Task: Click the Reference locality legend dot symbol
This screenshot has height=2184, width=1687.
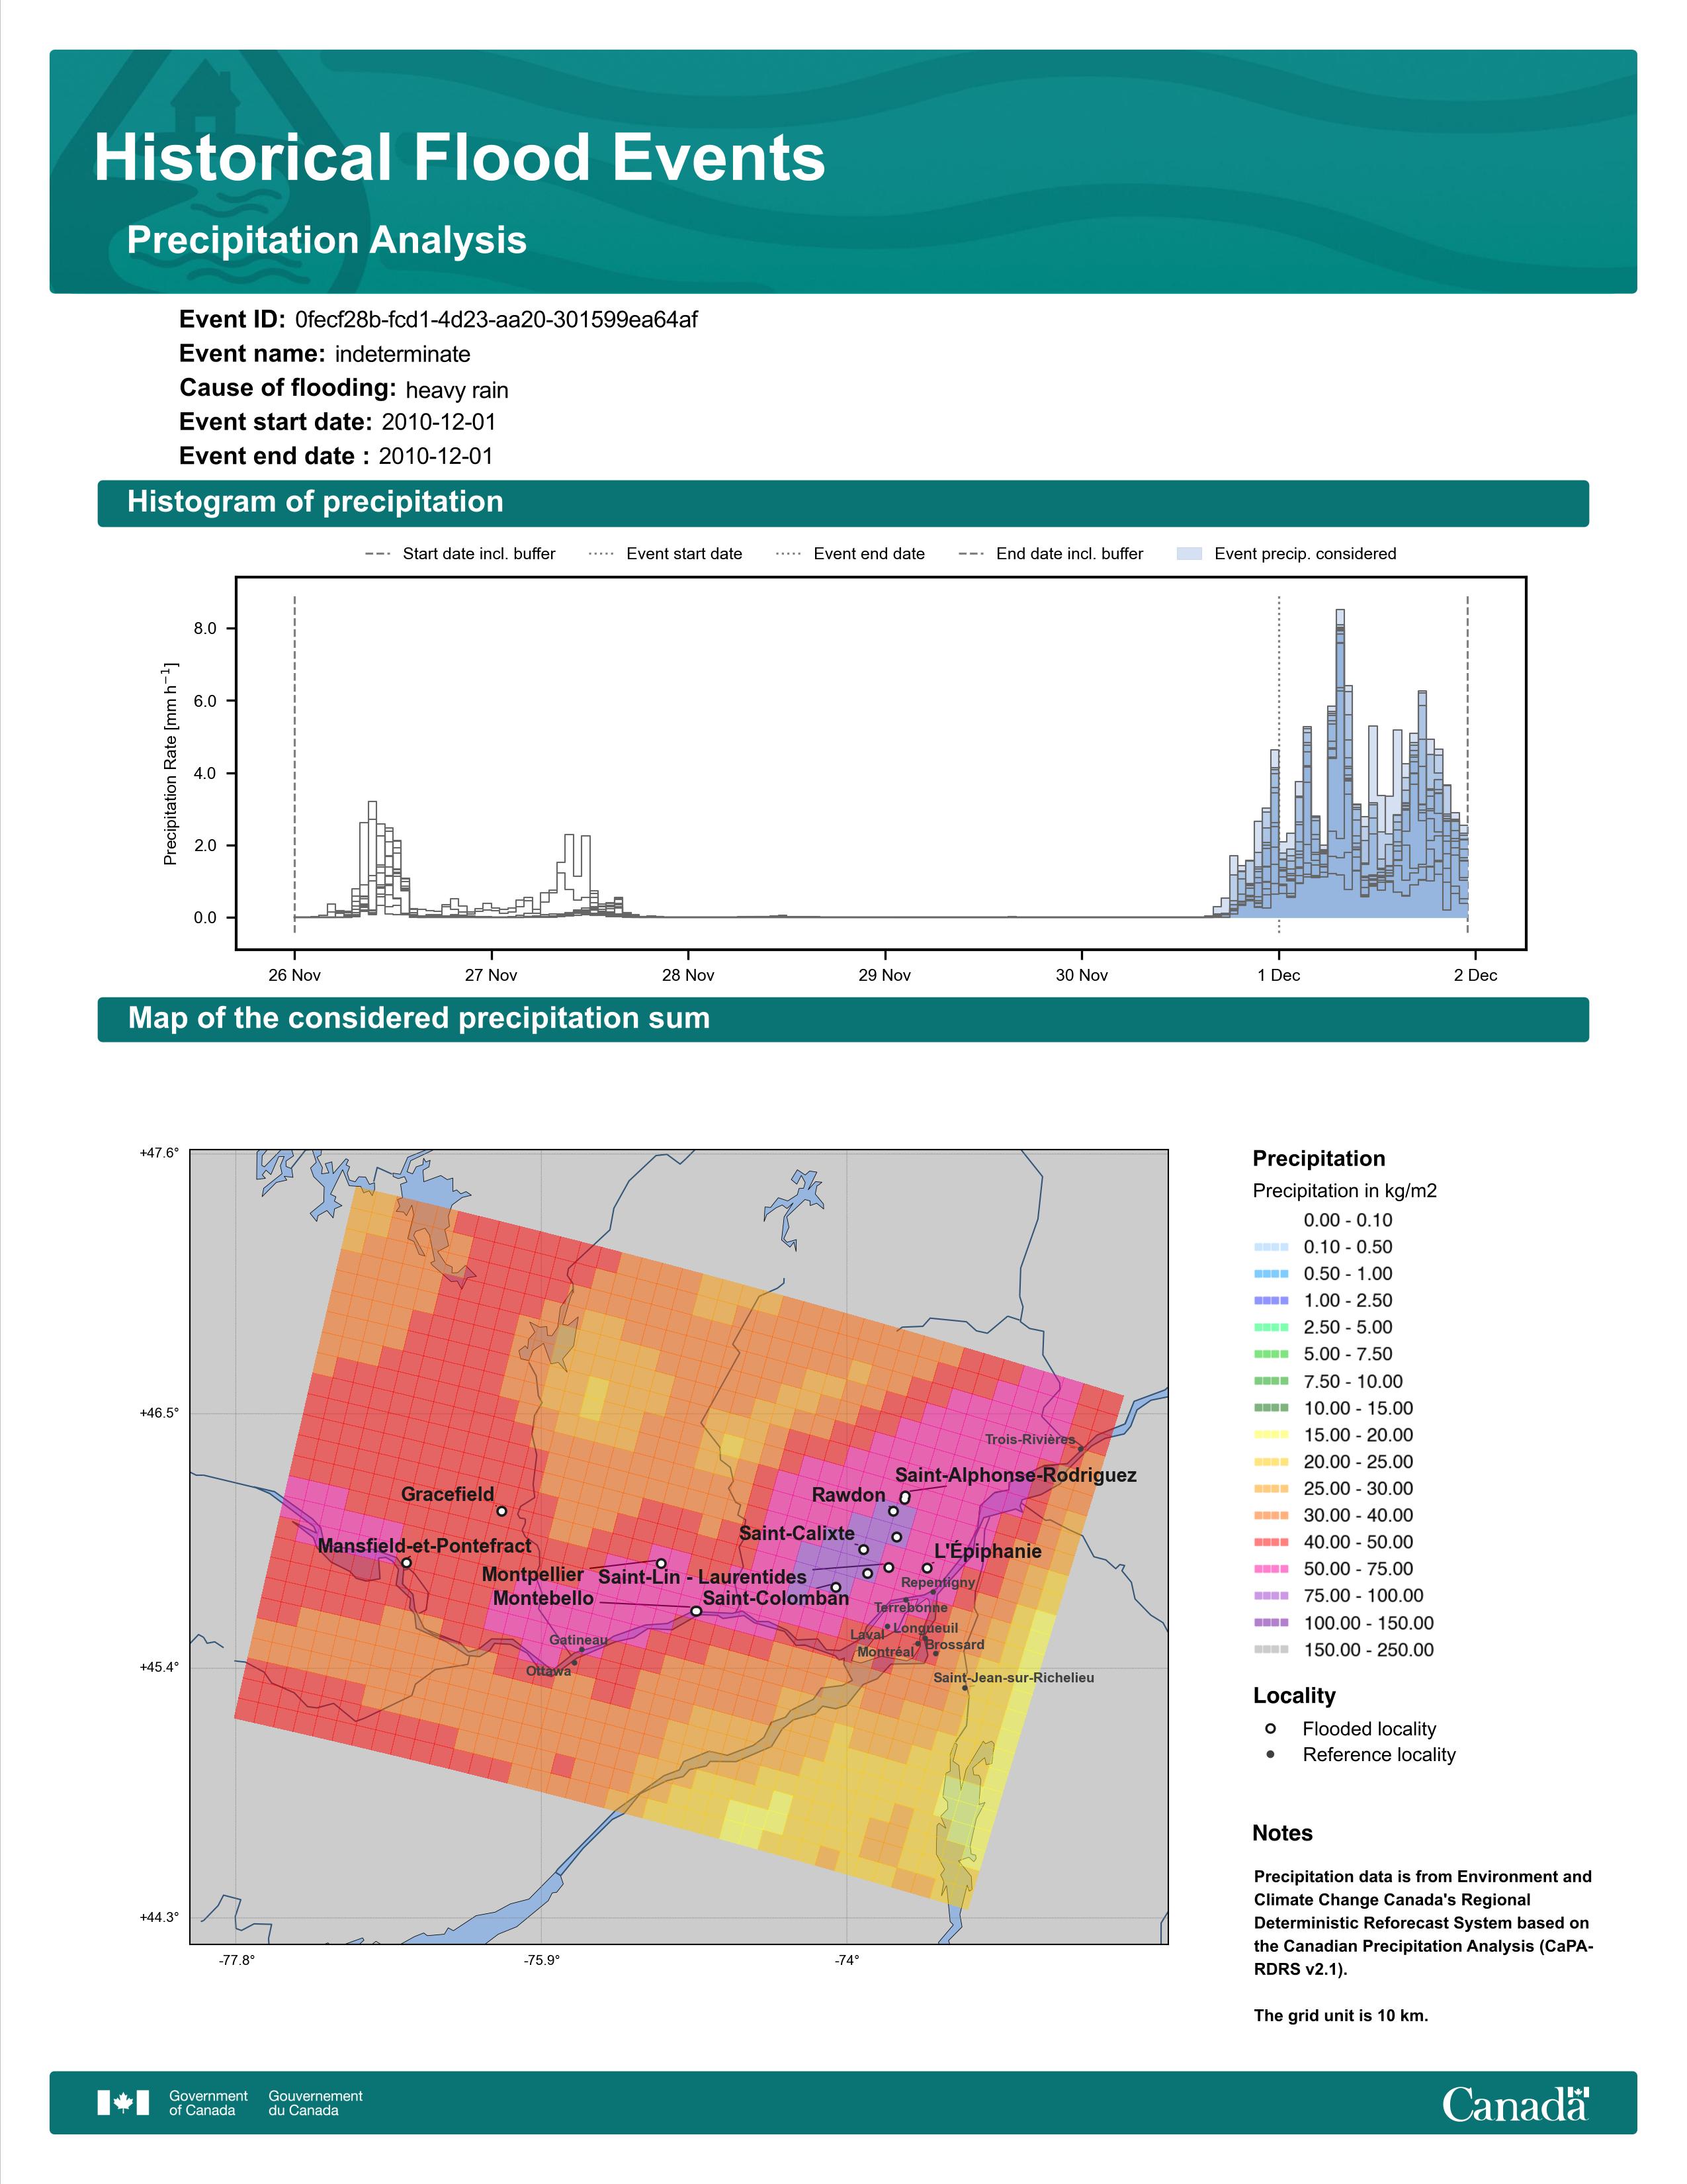Action: coord(1270,1754)
